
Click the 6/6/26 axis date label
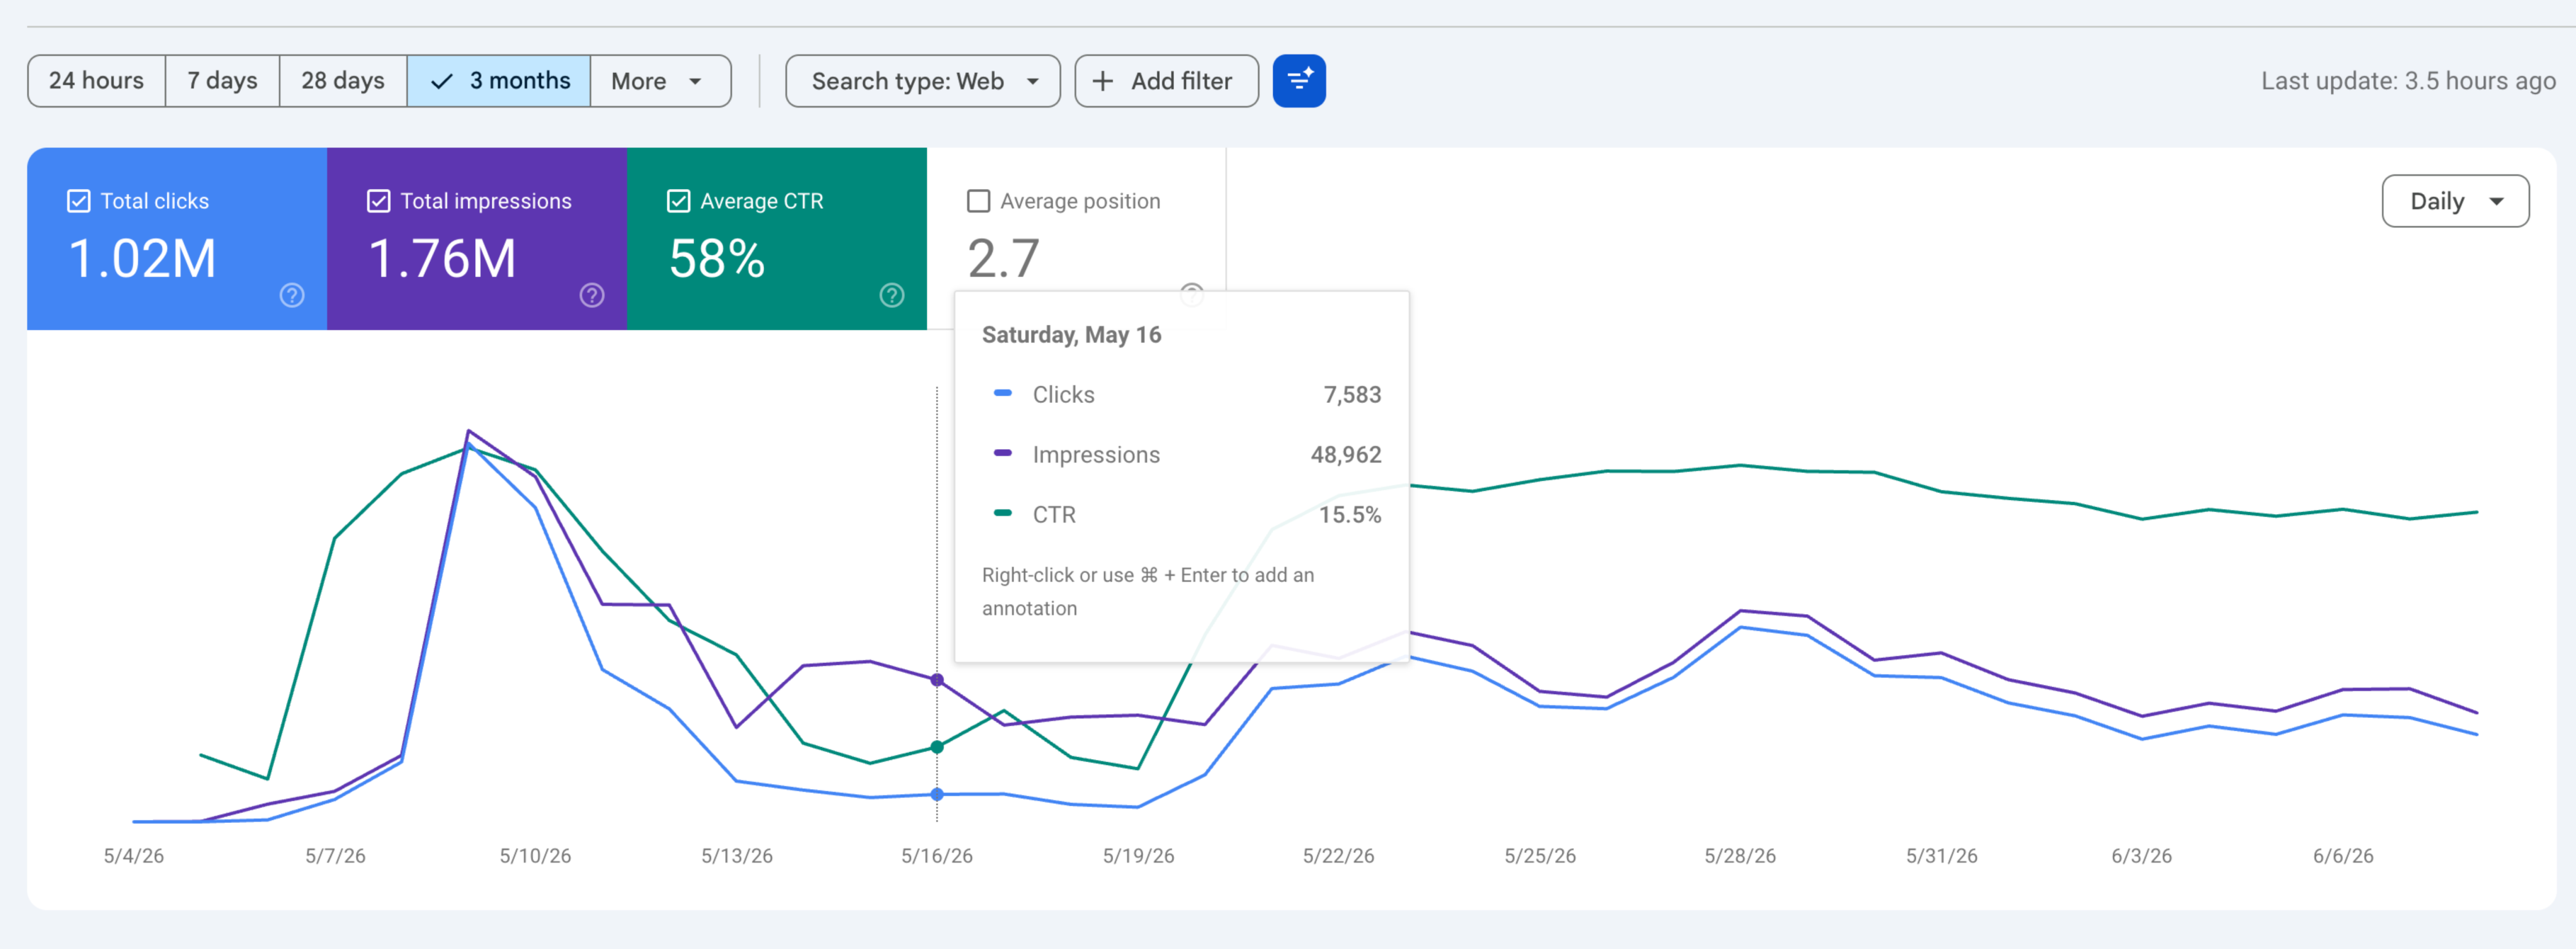(2343, 856)
